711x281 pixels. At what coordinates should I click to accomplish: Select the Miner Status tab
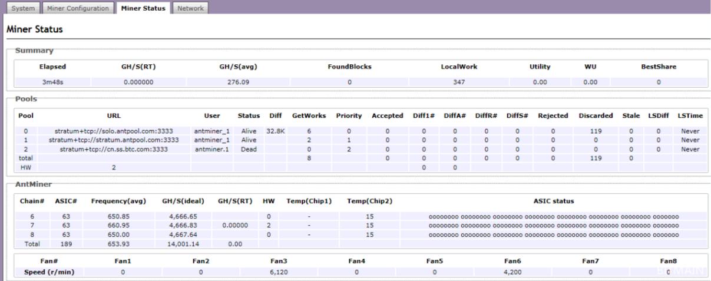pos(142,9)
